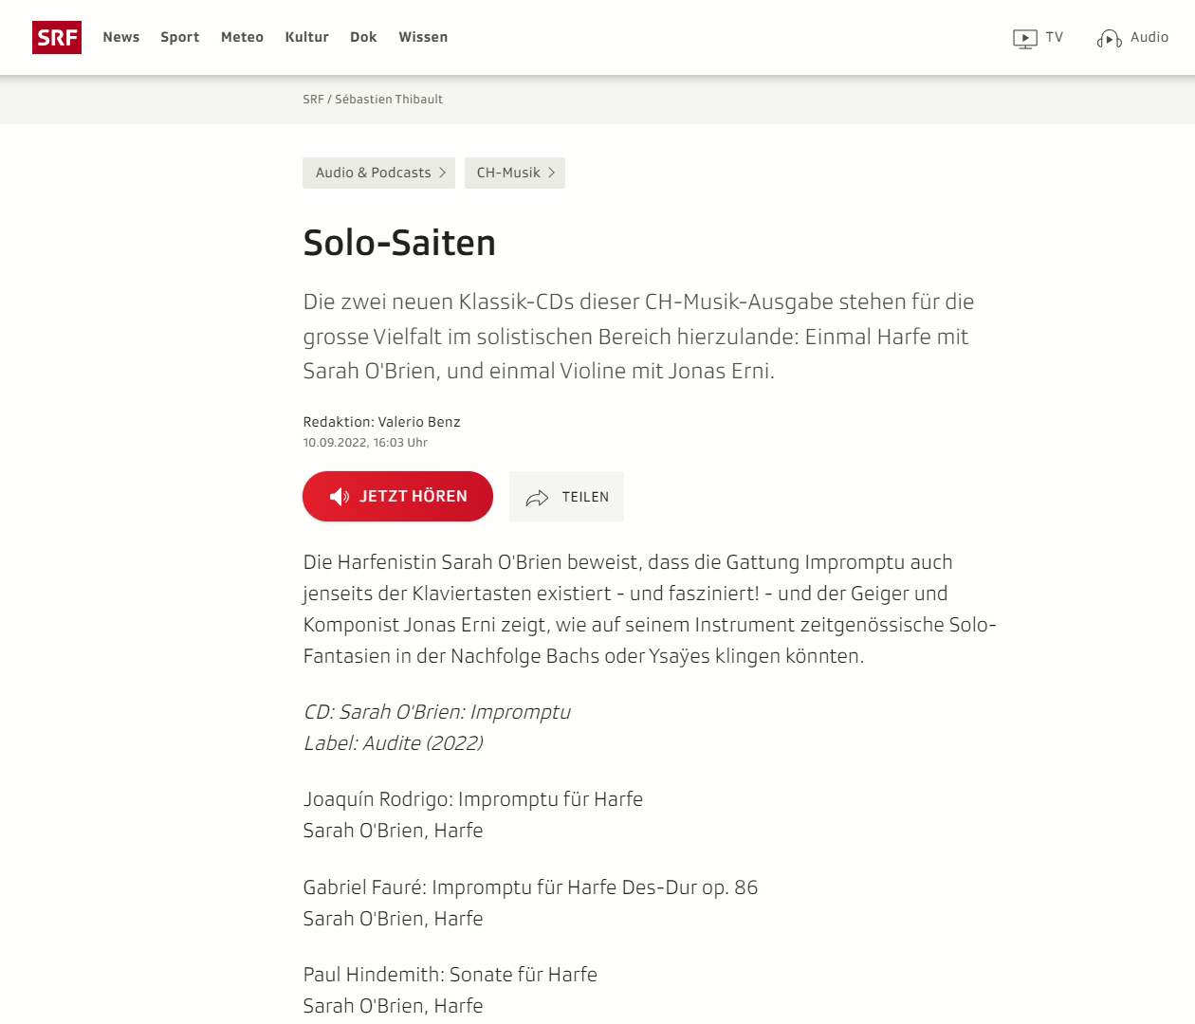Click the CH-Musik chevron arrow
This screenshot has height=1024, width=1195.
click(x=552, y=173)
